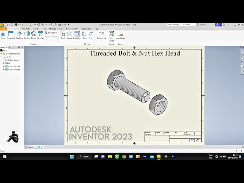The width and height of the screenshot is (244, 183).
Task: Show hidden system tray icons
Action: tap(204, 157)
